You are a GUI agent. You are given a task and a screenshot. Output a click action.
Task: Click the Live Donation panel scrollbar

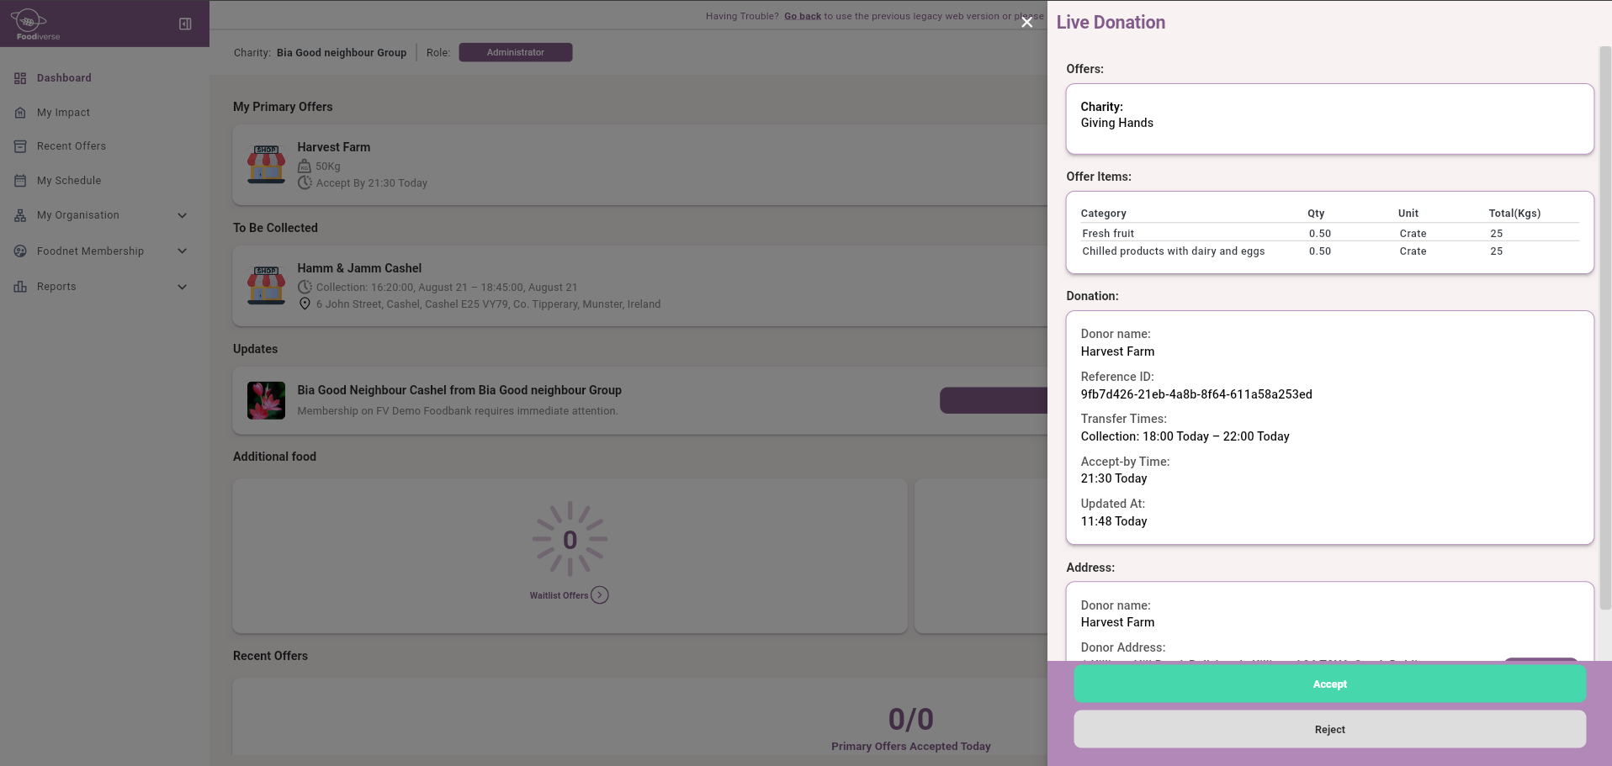click(1604, 328)
